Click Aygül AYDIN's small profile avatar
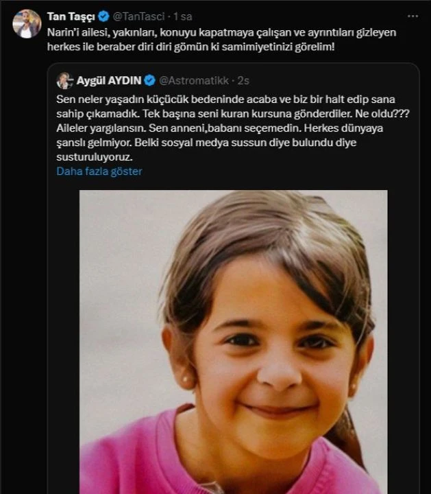Viewport: 431px width, 494px height. 65,81
